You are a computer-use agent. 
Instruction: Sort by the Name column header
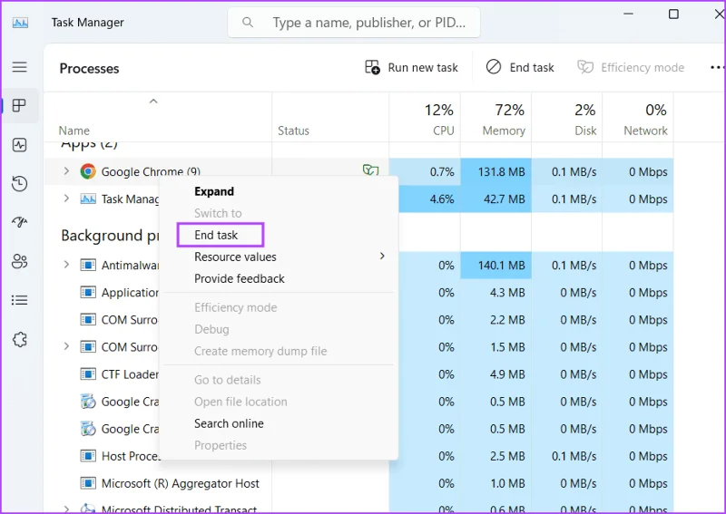(x=74, y=131)
